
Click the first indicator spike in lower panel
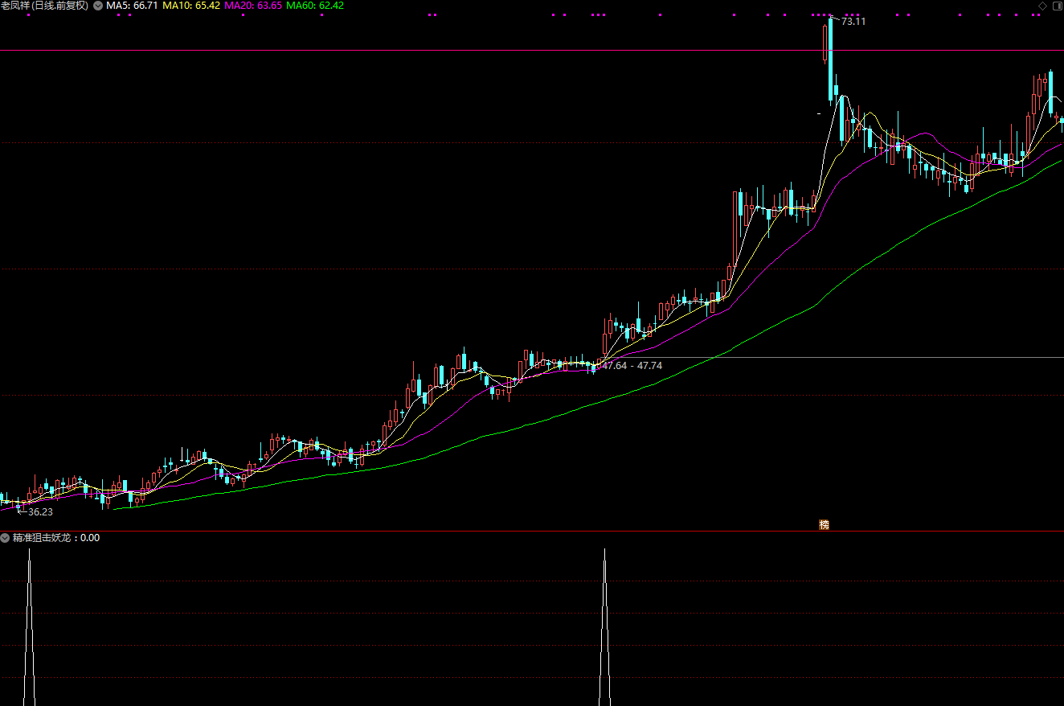30,627
